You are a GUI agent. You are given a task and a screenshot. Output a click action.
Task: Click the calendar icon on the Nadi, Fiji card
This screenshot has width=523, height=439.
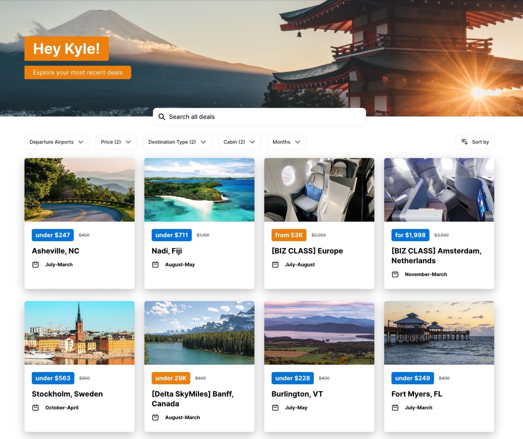pyautogui.click(x=155, y=264)
